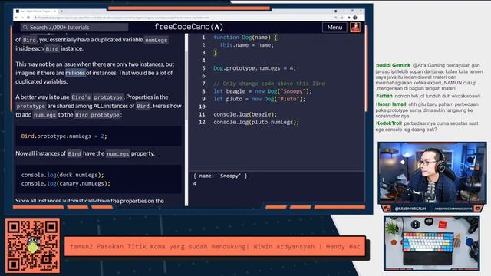Screen dimensions: 491x276
Task: Reload the page using the browser refresh icon
Action: pos(28,18)
